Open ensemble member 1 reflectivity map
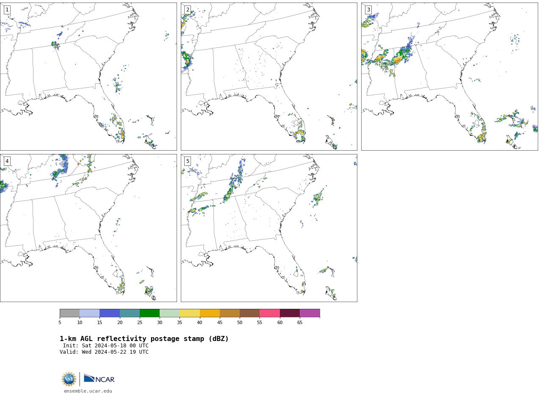The width and height of the screenshot is (542, 396). [x=88, y=77]
